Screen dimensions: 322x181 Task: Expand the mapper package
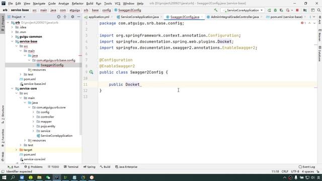coord(33,122)
